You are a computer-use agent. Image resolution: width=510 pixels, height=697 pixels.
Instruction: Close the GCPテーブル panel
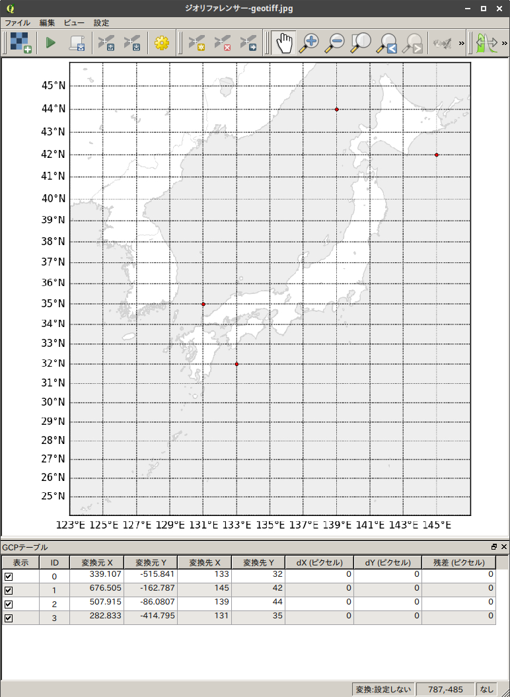504,547
